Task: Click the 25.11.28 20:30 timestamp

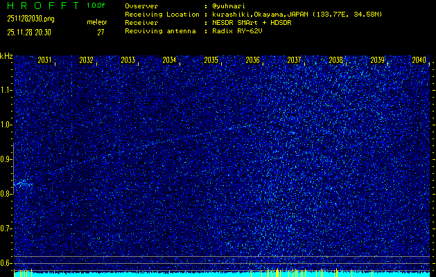Action: tap(29, 32)
